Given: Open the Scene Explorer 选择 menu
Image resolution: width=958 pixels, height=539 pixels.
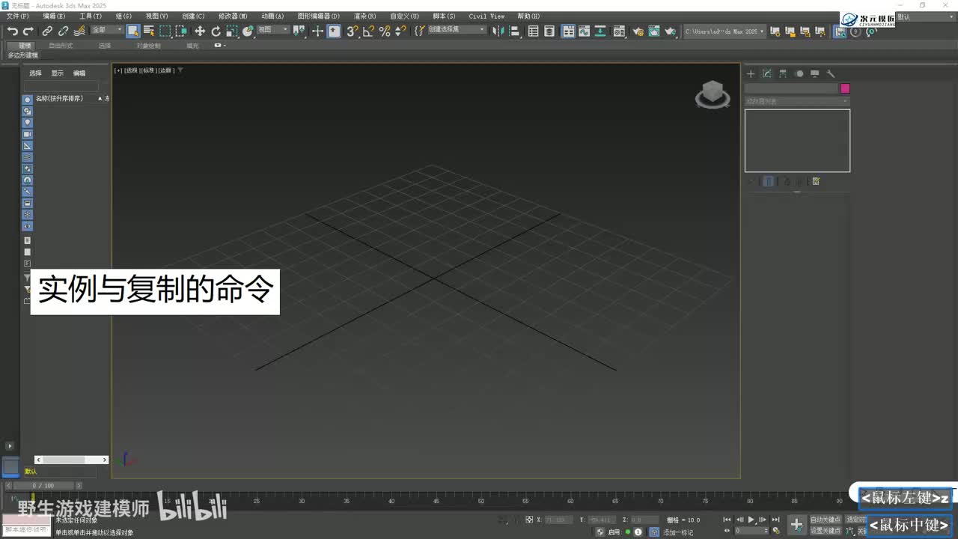Looking at the screenshot, I should [35, 73].
